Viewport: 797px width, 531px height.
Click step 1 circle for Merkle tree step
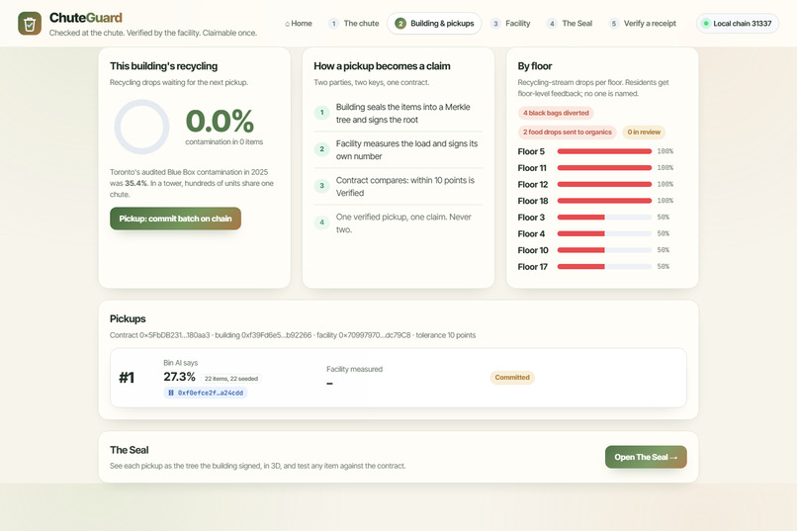pyautogui.click(x=321, y=113)
